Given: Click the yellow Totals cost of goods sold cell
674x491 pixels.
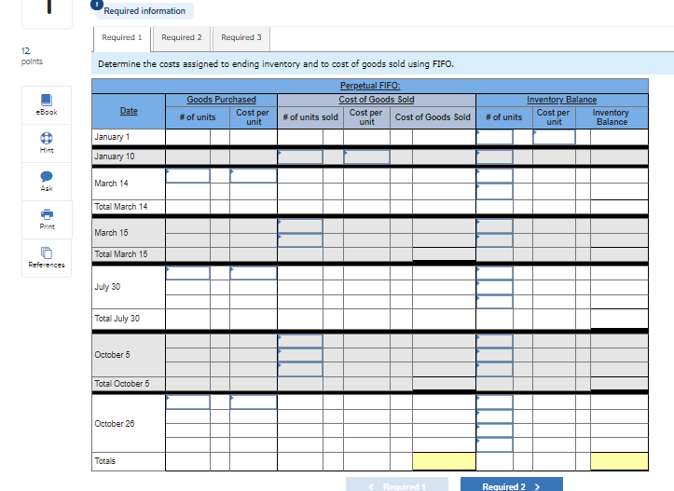Looking at the screenshot, I should pos(444,461).
